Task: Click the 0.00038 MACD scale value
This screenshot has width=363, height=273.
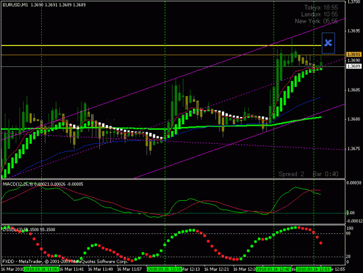Action: (x=354, y=183)
